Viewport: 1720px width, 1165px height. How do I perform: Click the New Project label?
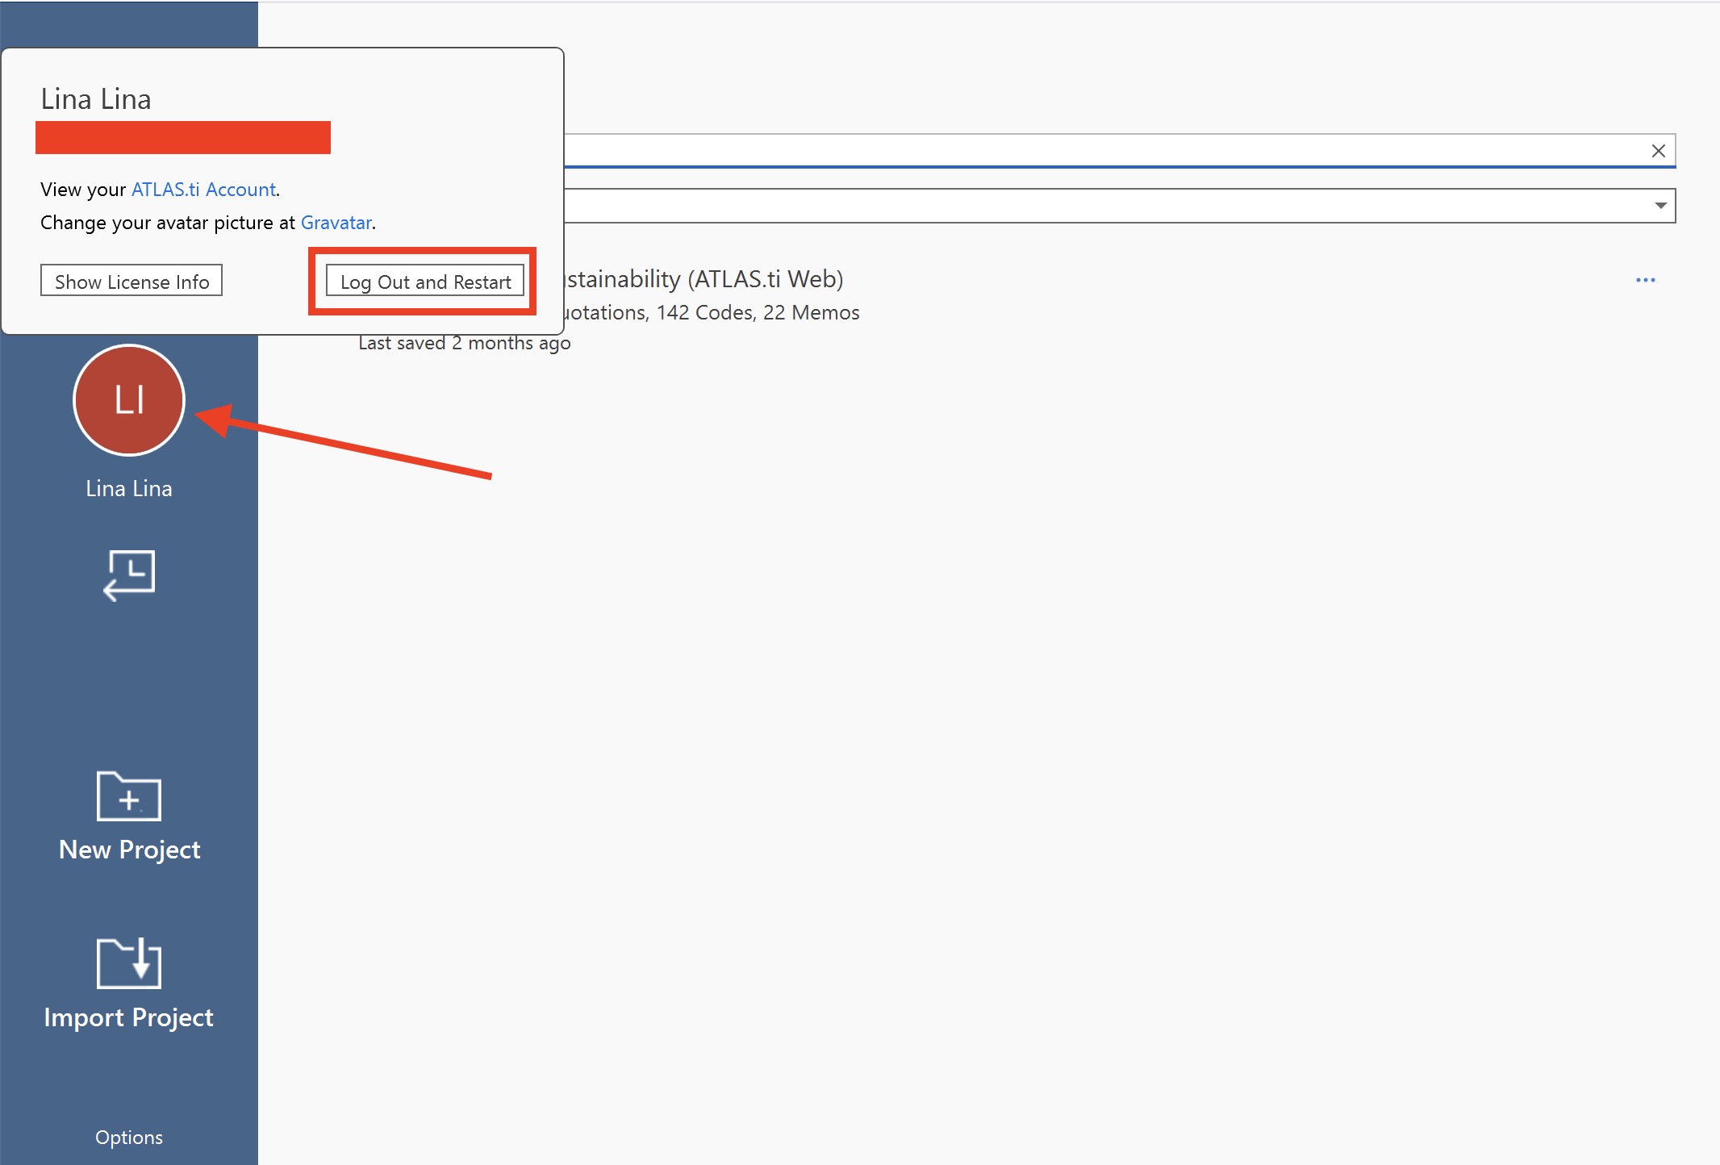tap(129, 850)
